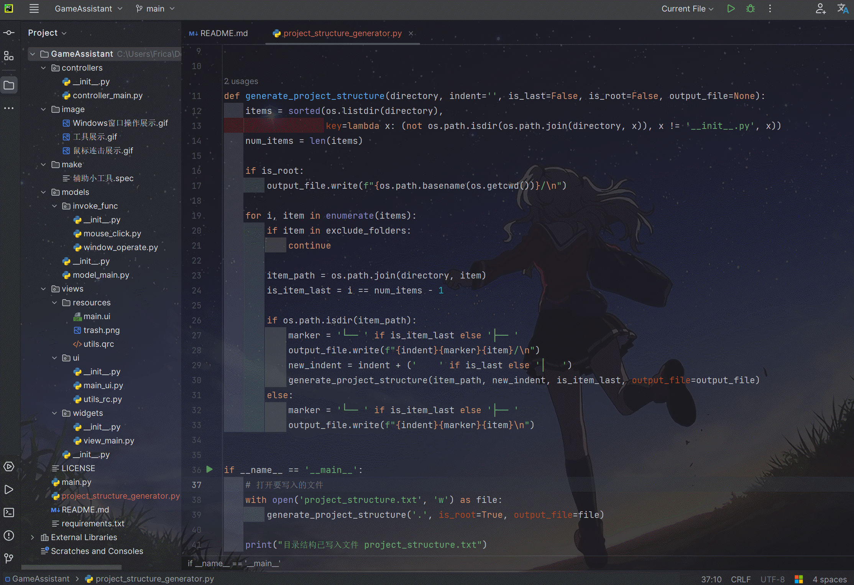The image size is (854, 585).
Task: Collapse the controllers folder
Action: click(x=43, y=68)
